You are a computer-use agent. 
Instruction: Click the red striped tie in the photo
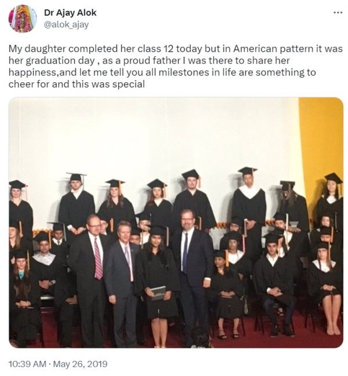(x=98, y=259)
